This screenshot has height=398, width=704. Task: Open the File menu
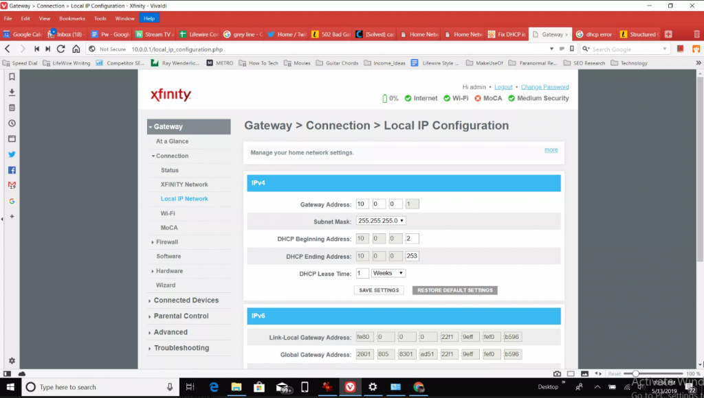coord(8,19)
